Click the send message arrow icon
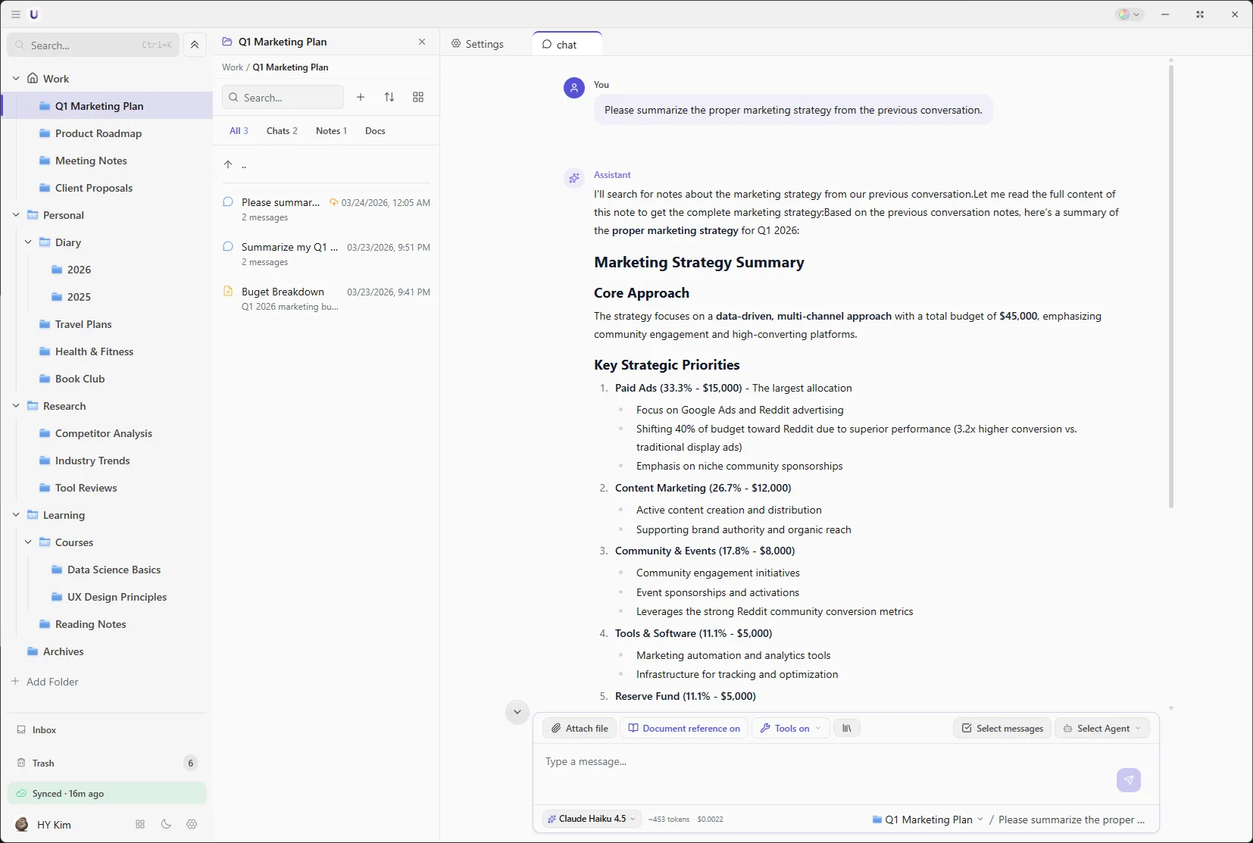 (x=1128, y=780)
